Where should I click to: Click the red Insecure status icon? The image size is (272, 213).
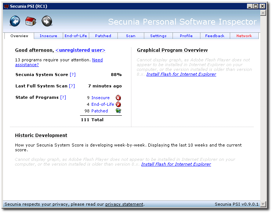118,98
